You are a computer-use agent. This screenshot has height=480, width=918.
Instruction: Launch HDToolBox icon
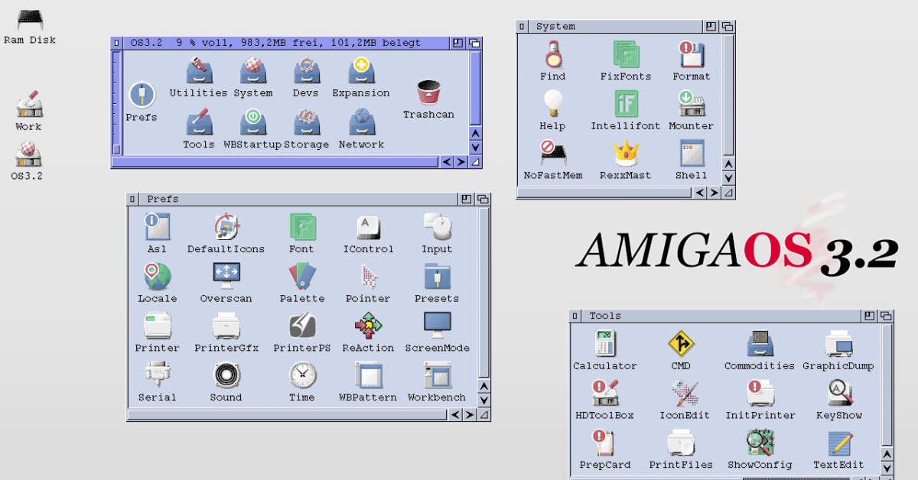point(605,394)
